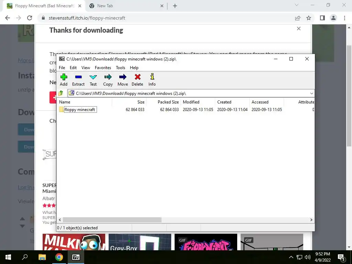Screen dimensions: 352x264
Task: Click Created date 2020-09-13 11:04
Action: [x=232, y=110]
